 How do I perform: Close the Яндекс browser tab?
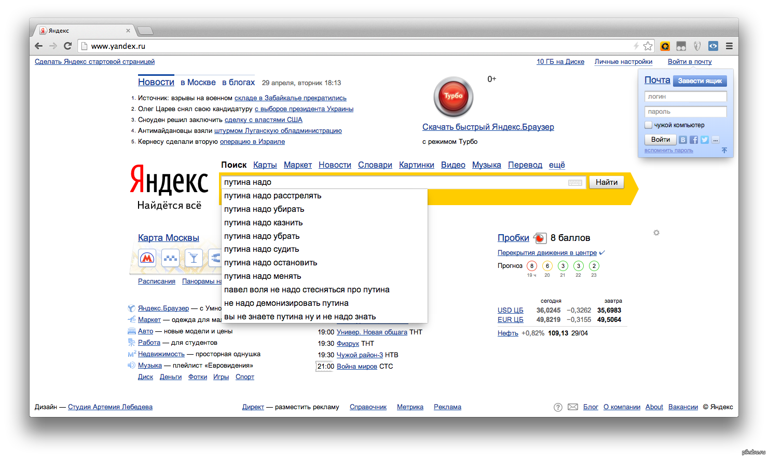(x=128, y=31)
